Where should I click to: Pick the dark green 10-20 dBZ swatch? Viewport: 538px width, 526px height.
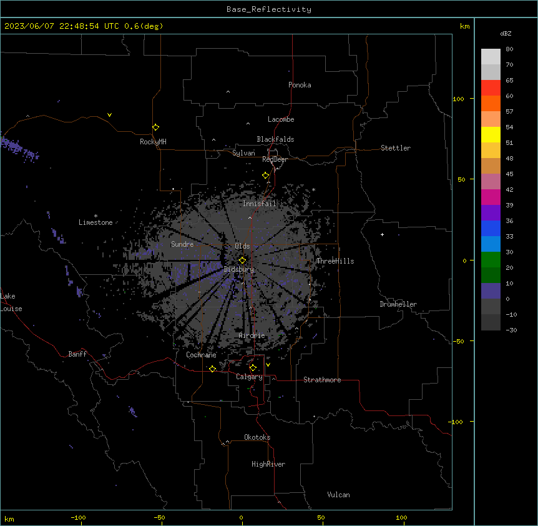pos(491,275)
